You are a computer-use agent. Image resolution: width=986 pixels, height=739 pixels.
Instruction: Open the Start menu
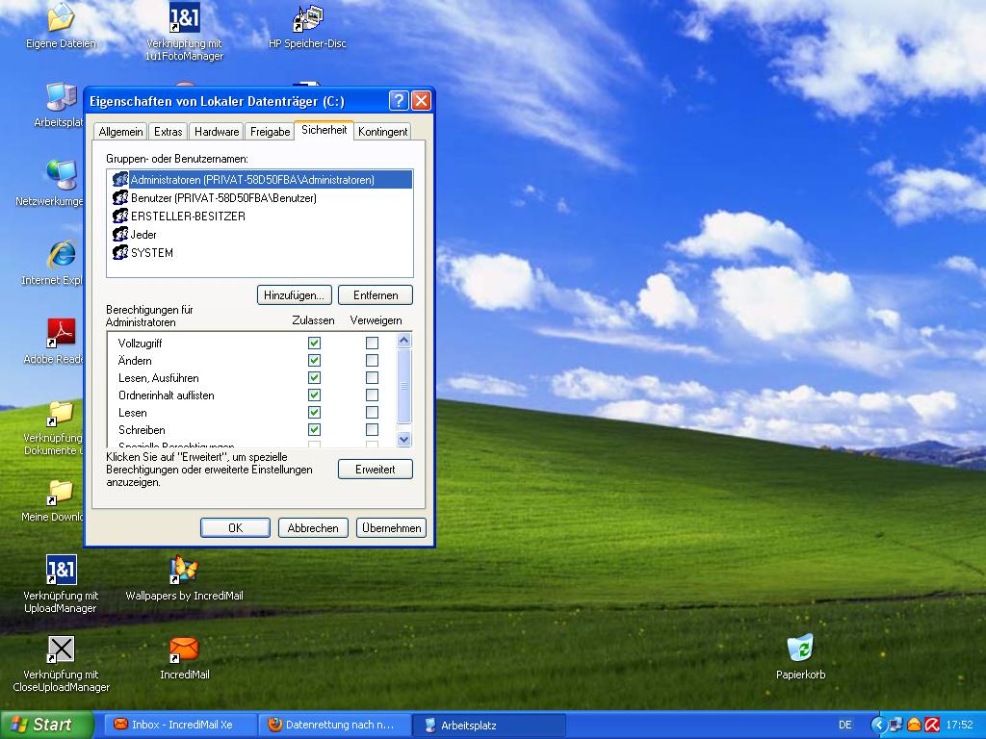(47, 725)
